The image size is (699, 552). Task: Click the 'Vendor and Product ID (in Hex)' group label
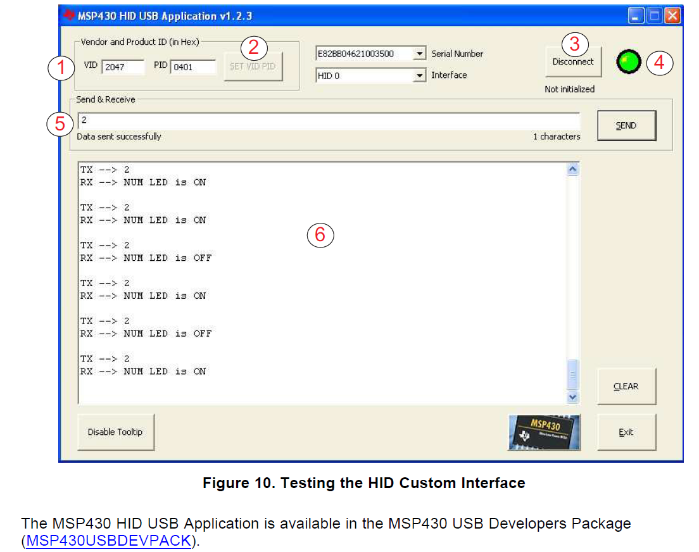click(x=140, y=42)
